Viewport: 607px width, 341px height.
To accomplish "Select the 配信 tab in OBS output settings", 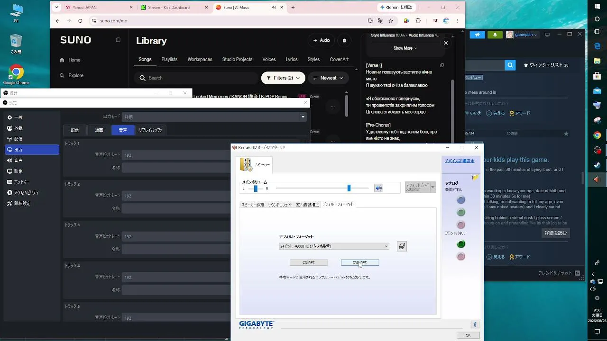I will 75,130.
